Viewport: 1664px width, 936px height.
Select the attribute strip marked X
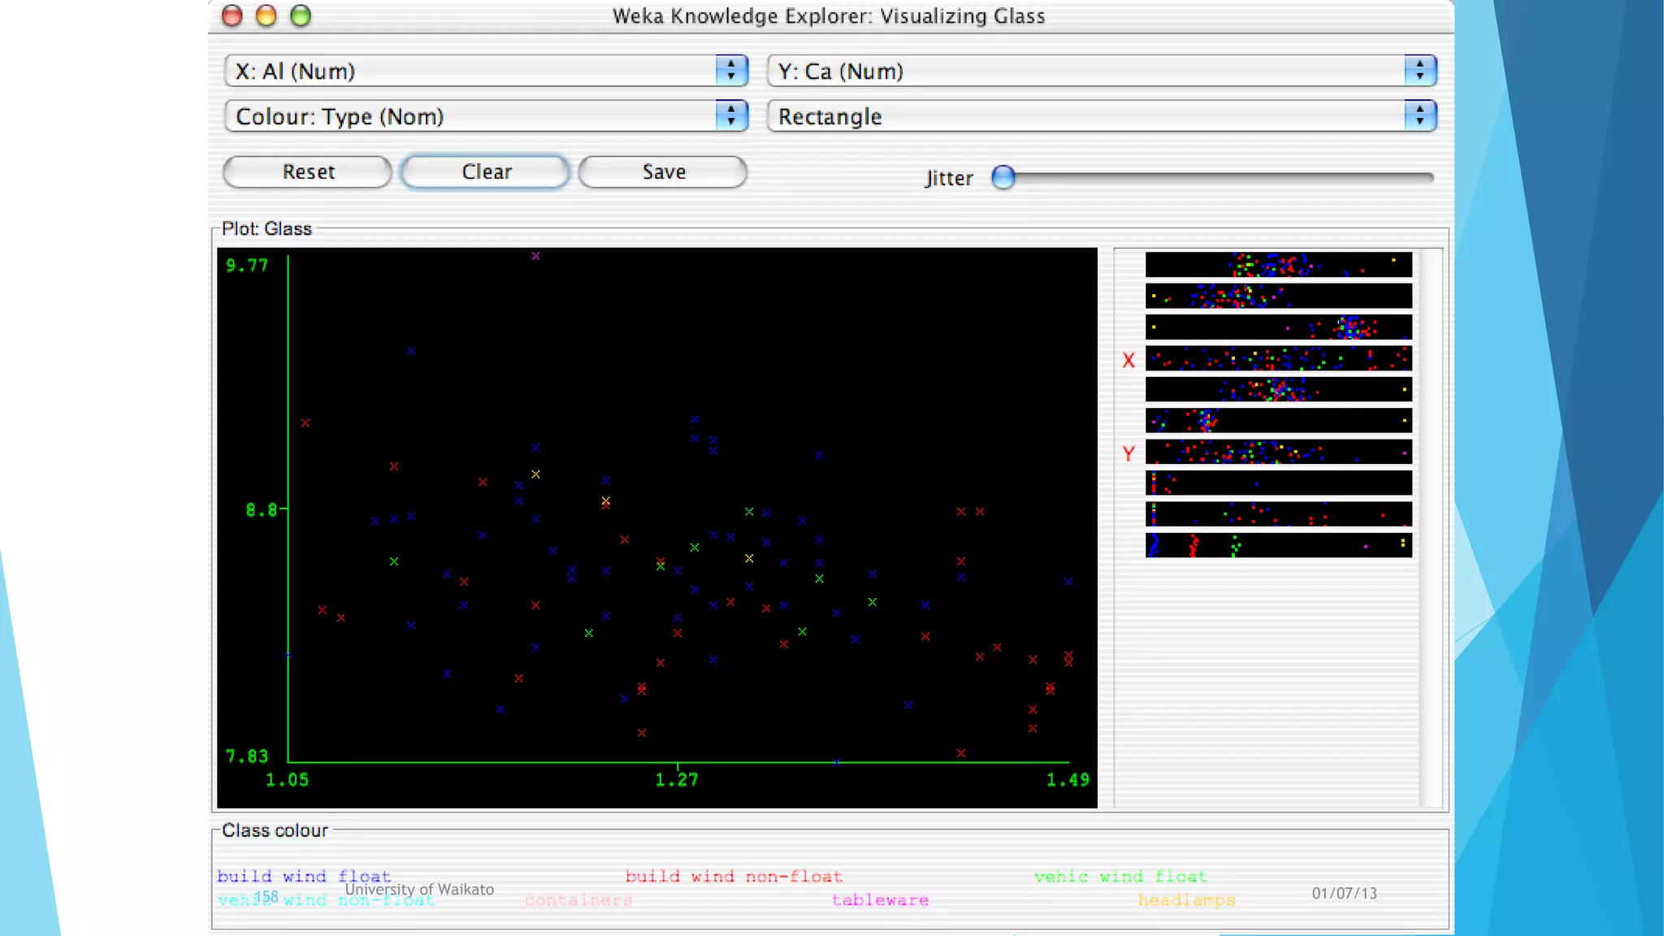[1278, 358]
